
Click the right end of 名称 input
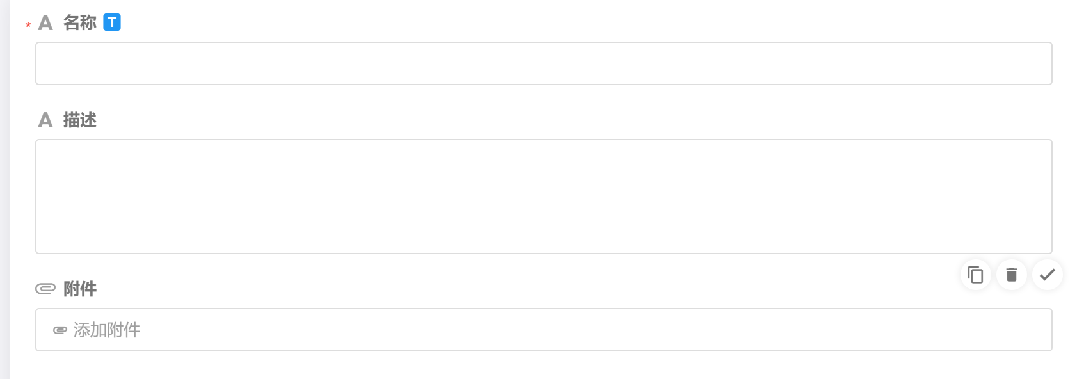tap(1037, 63)
